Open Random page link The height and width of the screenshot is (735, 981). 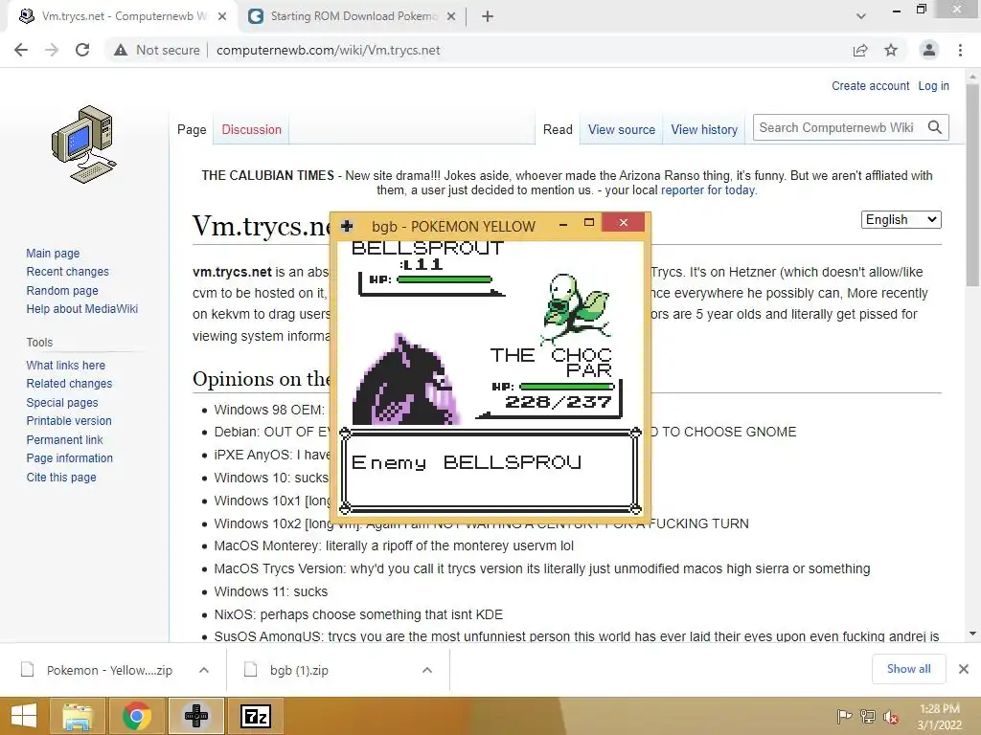click(62, 290)
